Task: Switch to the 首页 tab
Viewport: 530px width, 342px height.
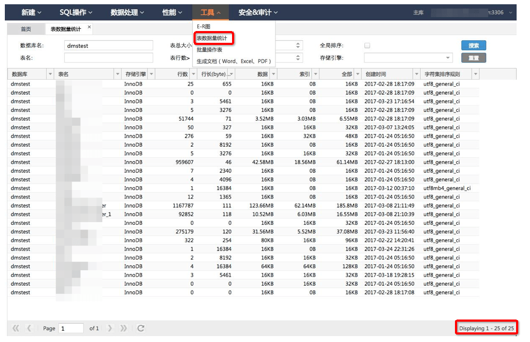Action: coord(26,29)
